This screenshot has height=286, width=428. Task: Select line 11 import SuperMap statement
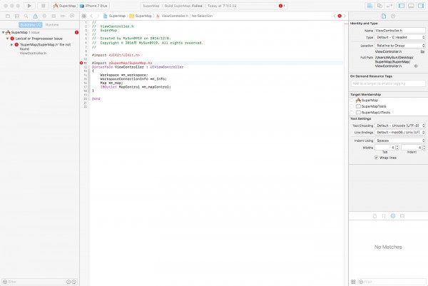coord(122,63)
